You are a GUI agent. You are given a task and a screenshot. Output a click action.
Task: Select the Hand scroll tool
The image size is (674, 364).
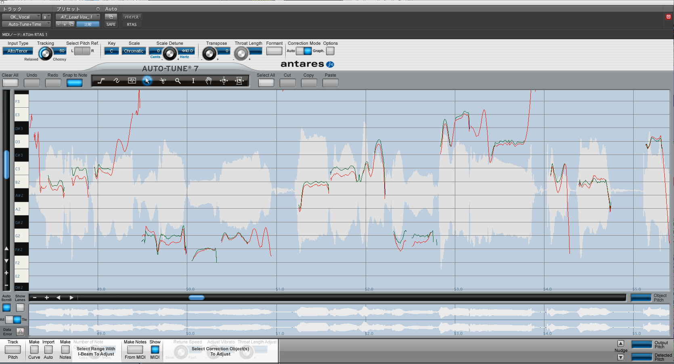click(x=209, y=81)
